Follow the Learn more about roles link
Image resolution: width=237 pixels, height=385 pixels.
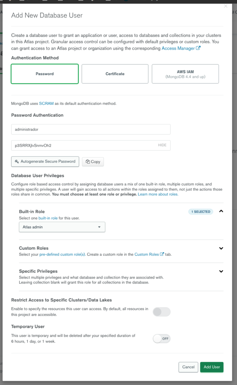158,194
